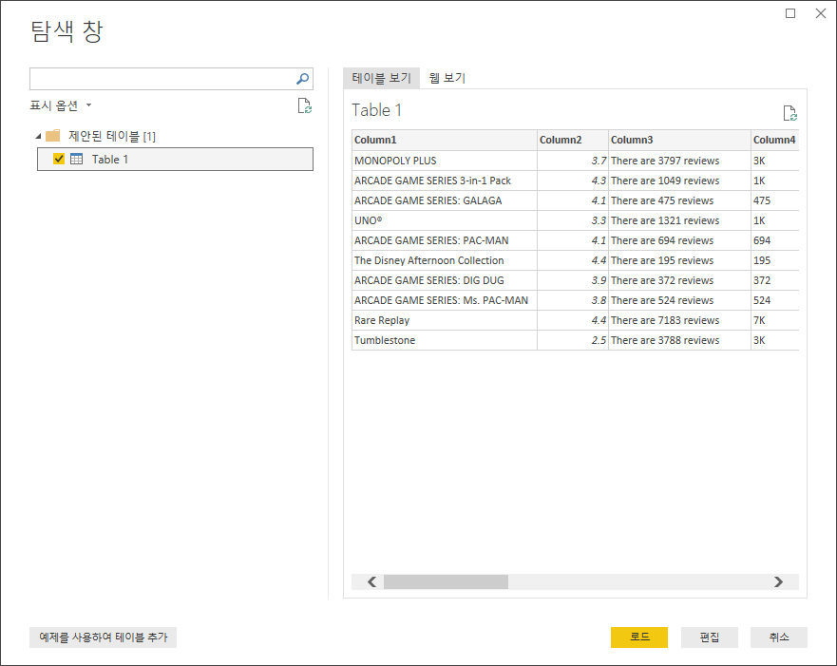Viewport: 837px width, 666px height.
Task: Click 예제를 사용하여 테이블 추가 button
Action: pos(103,637)
